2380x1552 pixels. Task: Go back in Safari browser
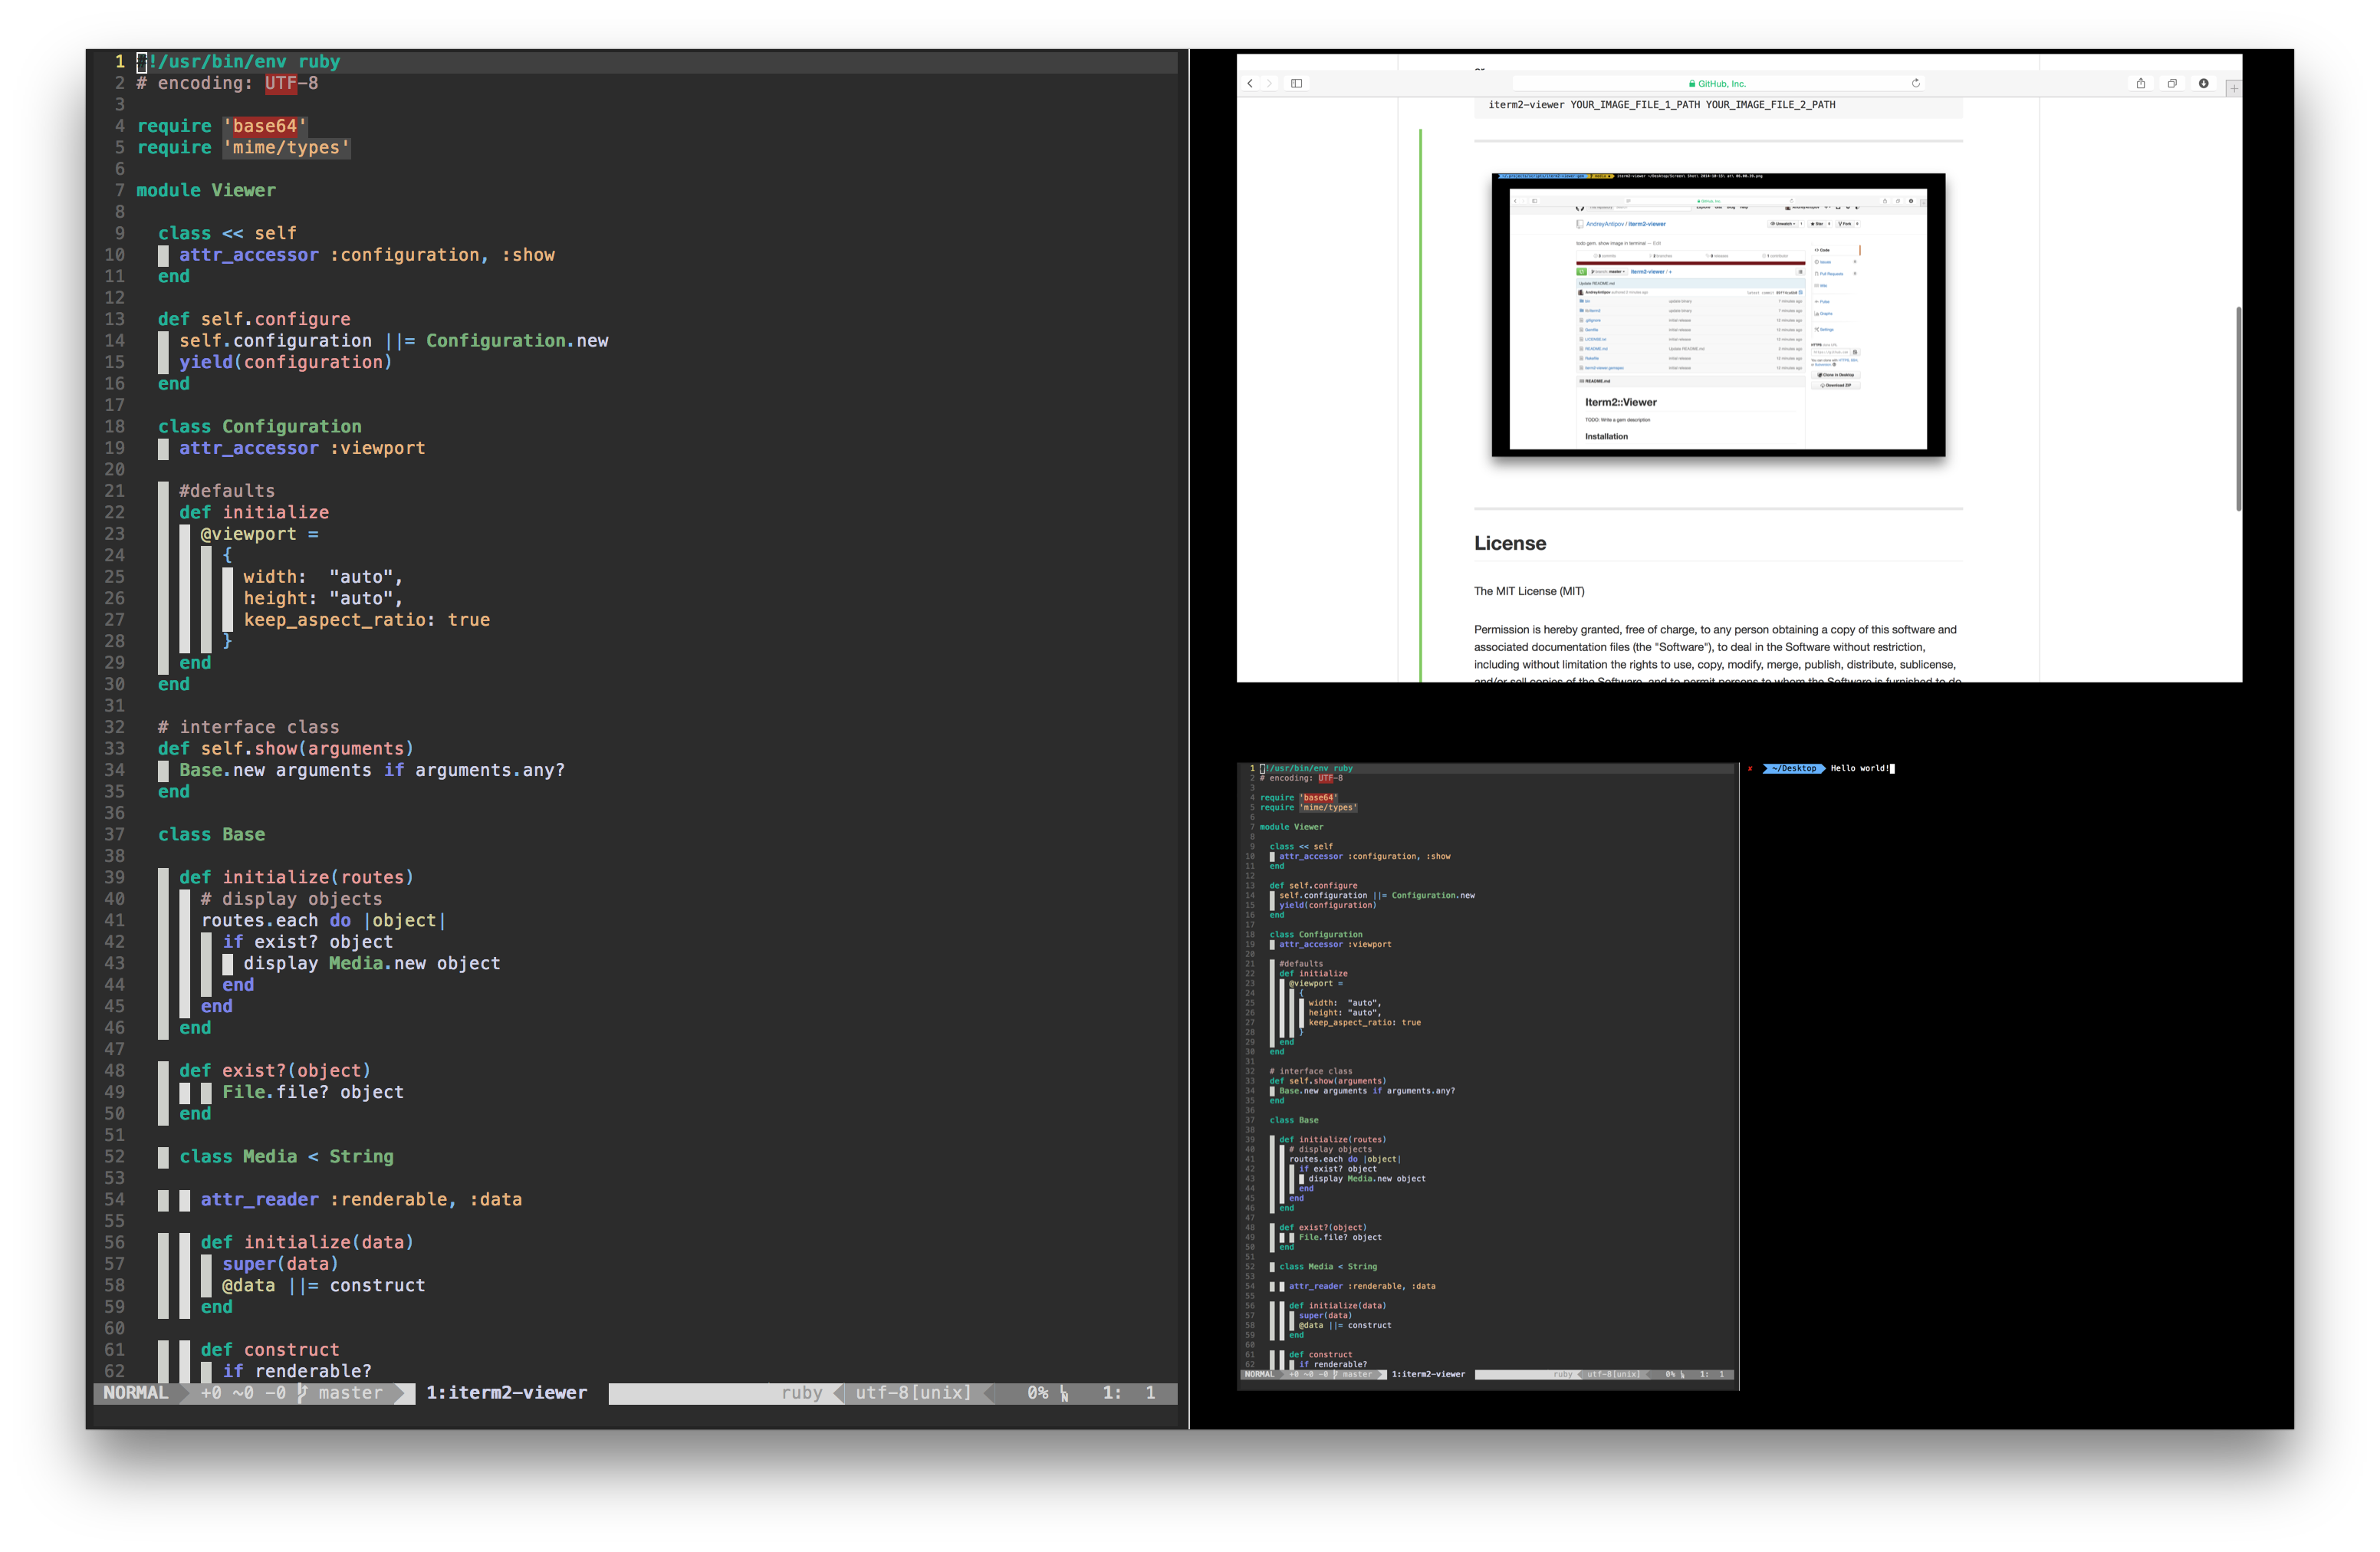(1250, 84)
